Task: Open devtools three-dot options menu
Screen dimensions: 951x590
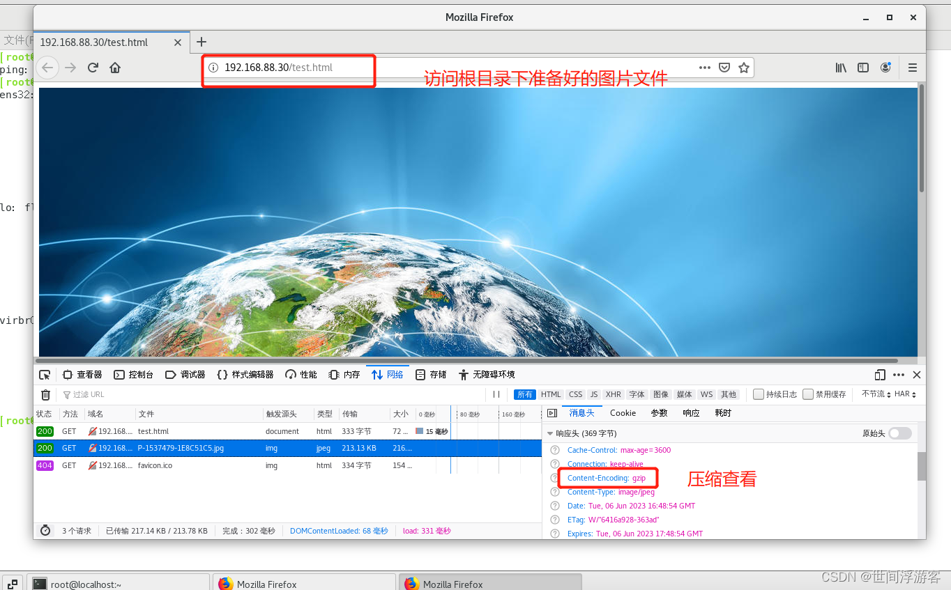Action: coord(899,375)
